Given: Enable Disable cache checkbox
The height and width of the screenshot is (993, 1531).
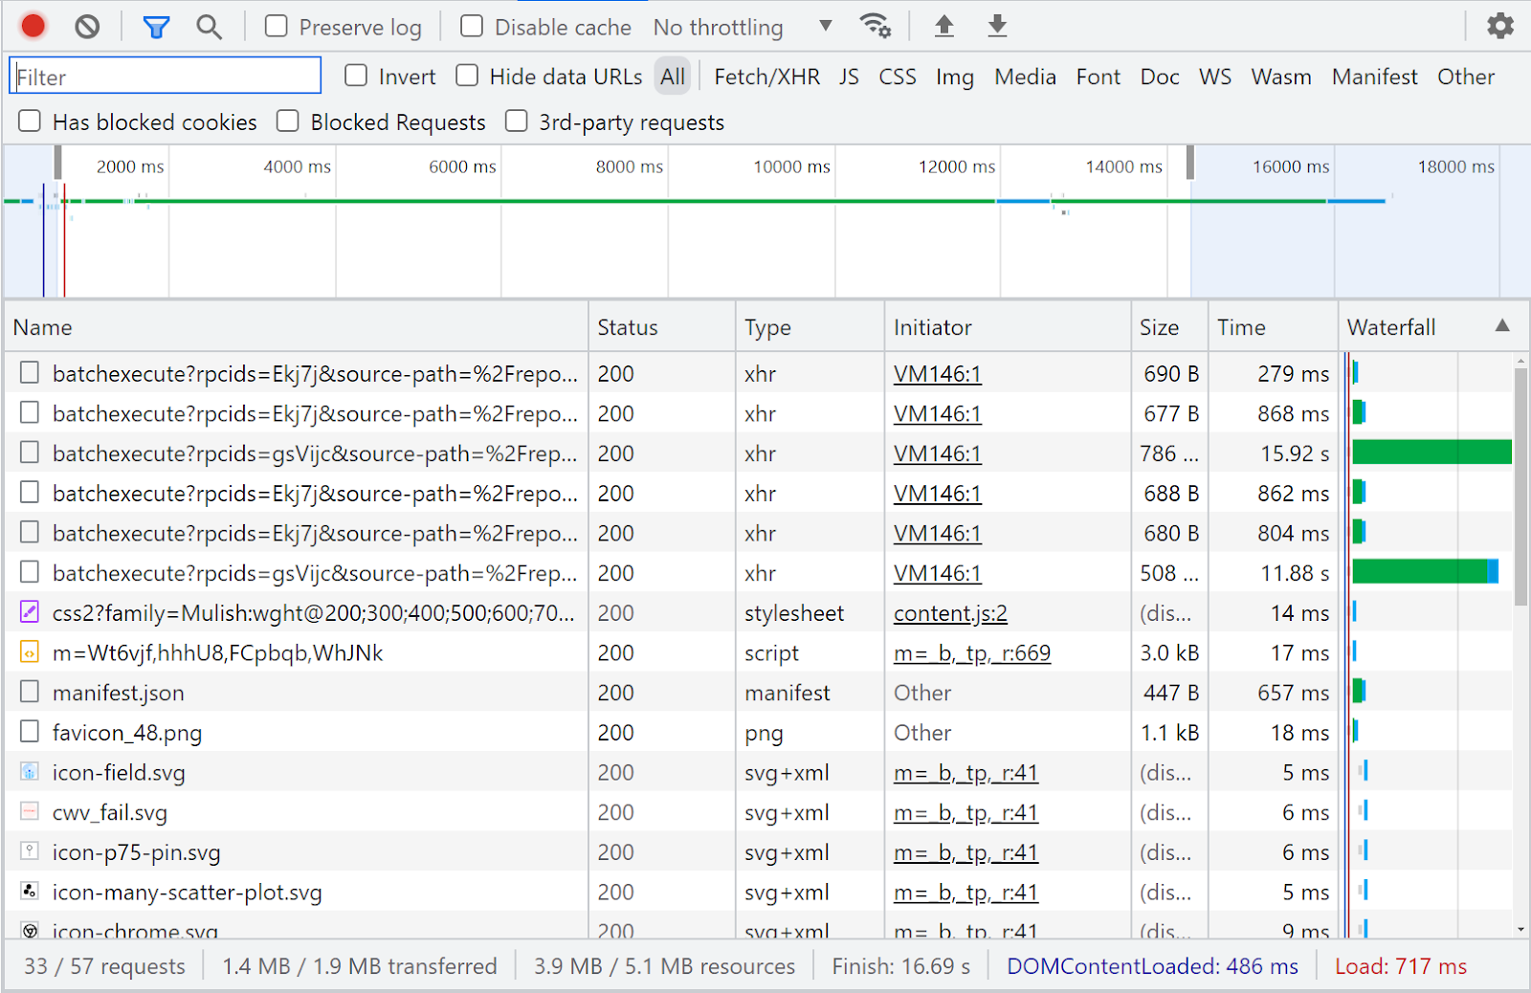Looking at the screenshot, I should tap(472, 27).
